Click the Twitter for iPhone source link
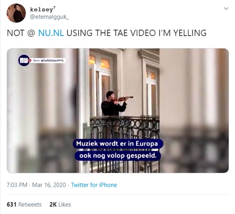 pyautogui.click(x=94, y=185)
